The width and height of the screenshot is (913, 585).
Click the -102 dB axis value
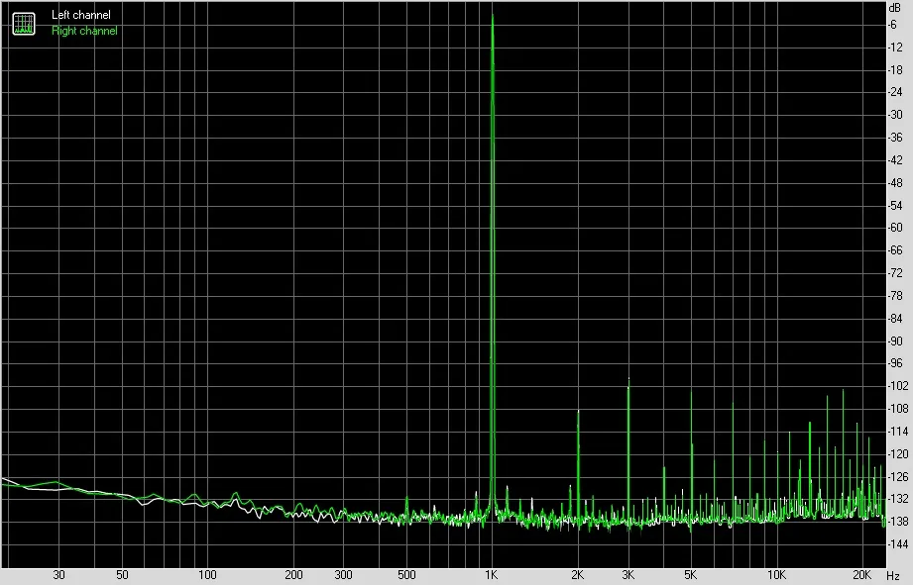(x=897, y=385)
